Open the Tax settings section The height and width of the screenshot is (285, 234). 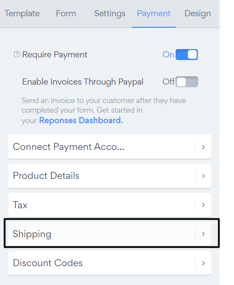pyautogui.click(x=110, y=205)
